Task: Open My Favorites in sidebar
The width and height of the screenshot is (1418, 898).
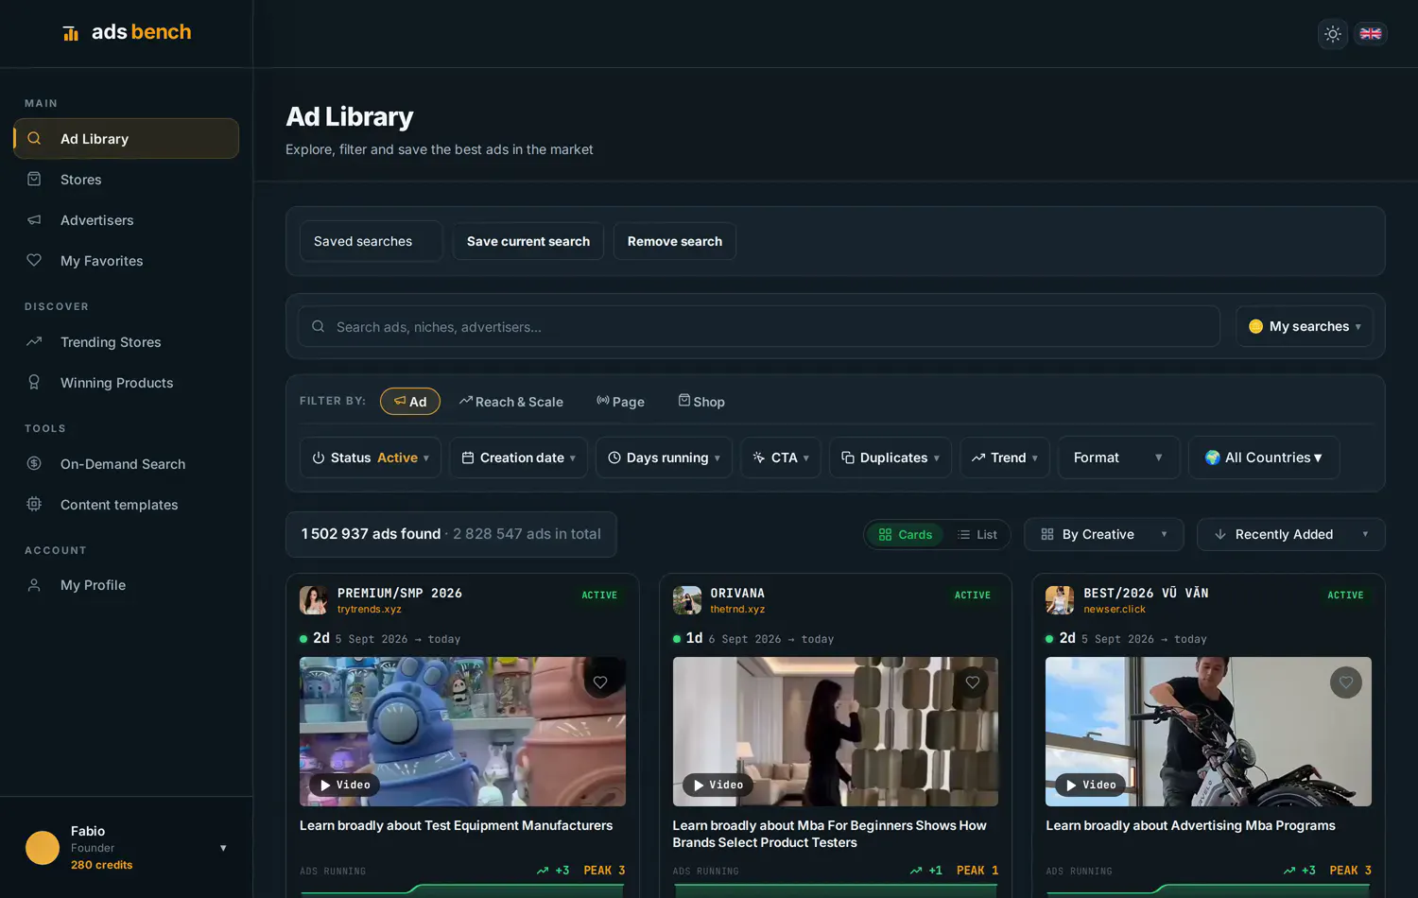Action: (126, 261)
